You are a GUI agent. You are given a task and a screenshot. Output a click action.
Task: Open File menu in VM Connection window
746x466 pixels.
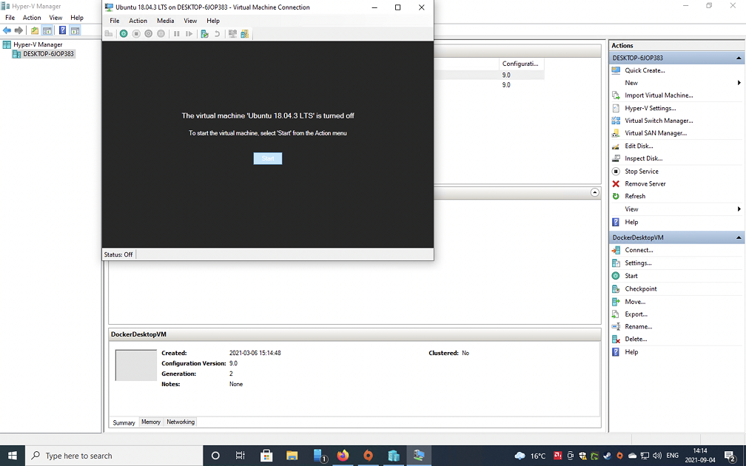pos(115,21)
